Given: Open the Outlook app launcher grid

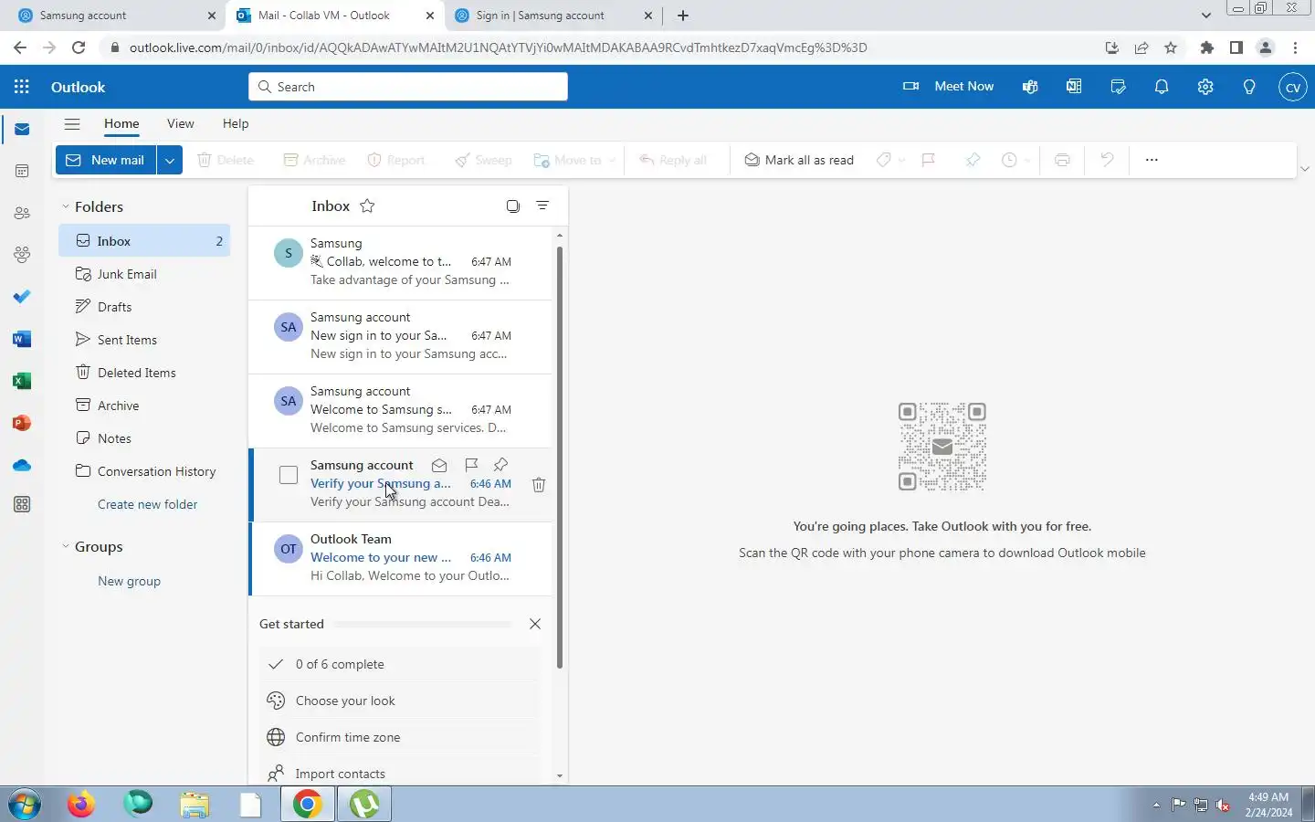Looking at the screenshot, I should click(22, 87).
